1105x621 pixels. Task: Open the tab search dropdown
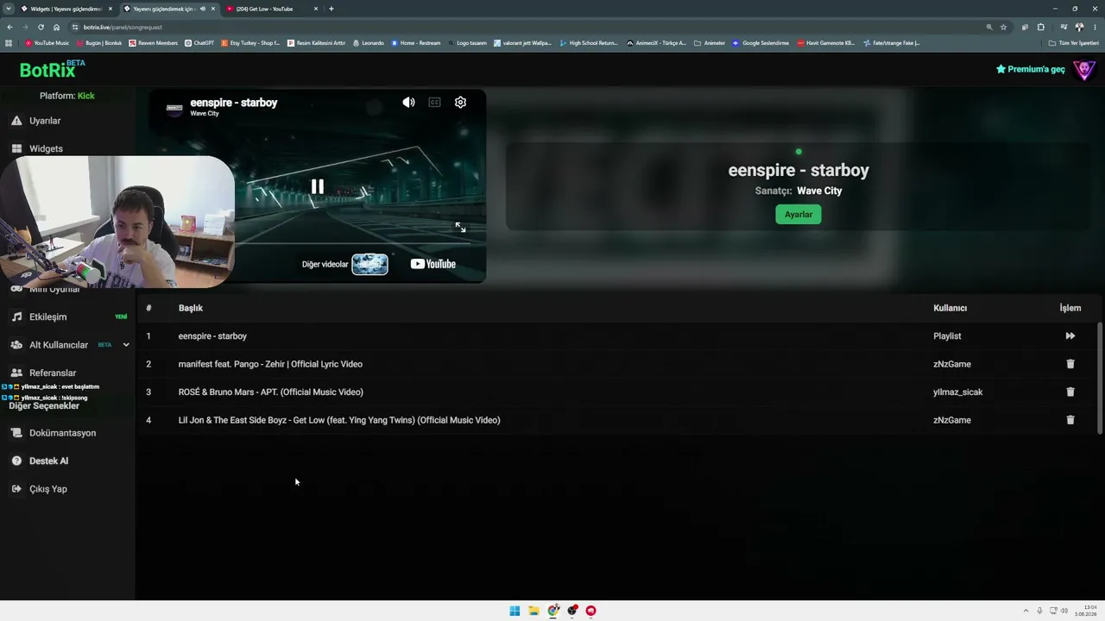coord(8,9)
